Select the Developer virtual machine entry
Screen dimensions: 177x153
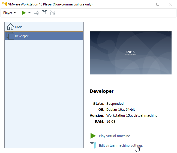pos(44,36)
